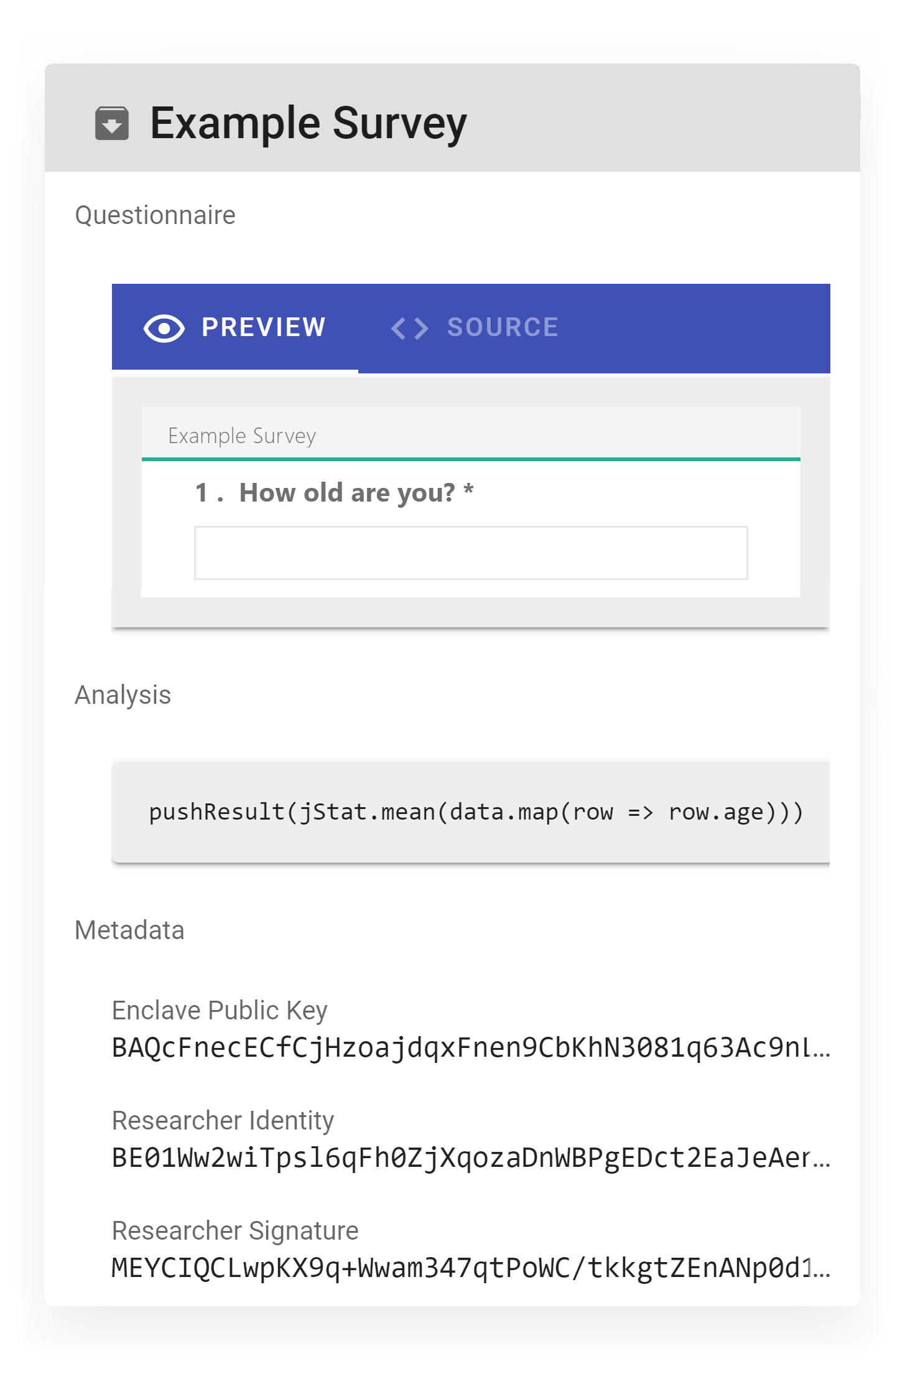
Task: Click the Researcher Identity label
Action: pyautogui.click(x=223, y=1121)
